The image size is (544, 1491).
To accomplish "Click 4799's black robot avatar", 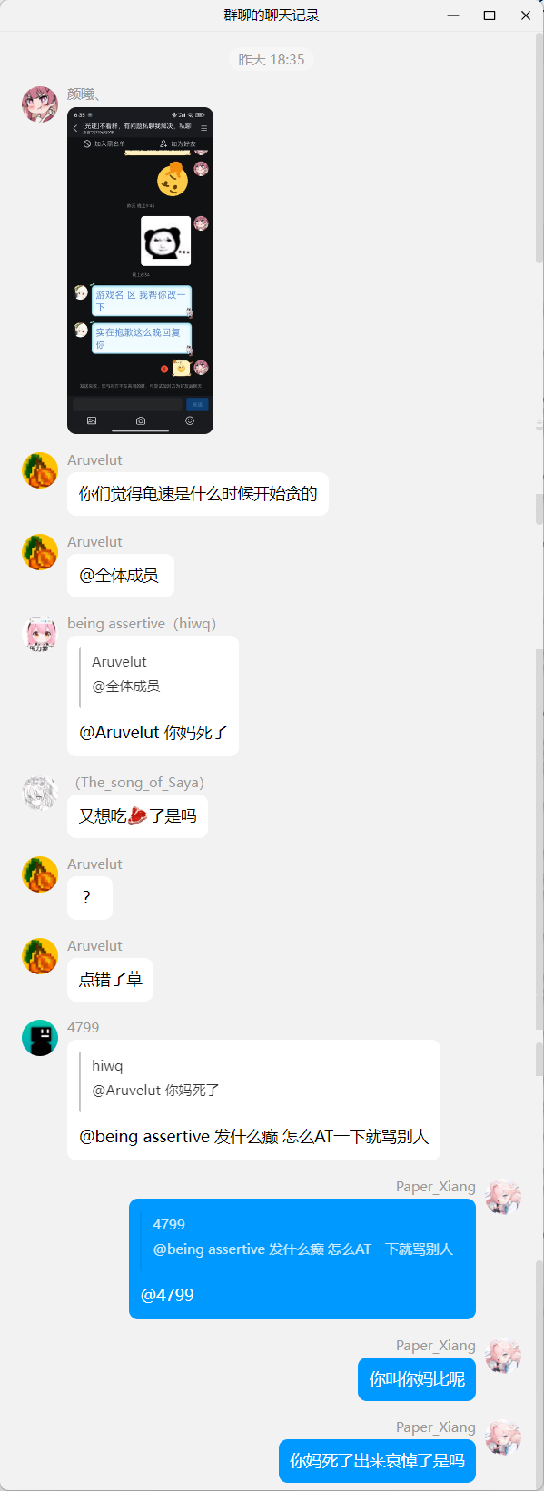I will 40,1038.
